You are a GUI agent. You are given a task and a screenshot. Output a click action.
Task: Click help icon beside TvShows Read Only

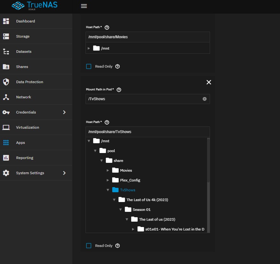[x=118, y=246]
